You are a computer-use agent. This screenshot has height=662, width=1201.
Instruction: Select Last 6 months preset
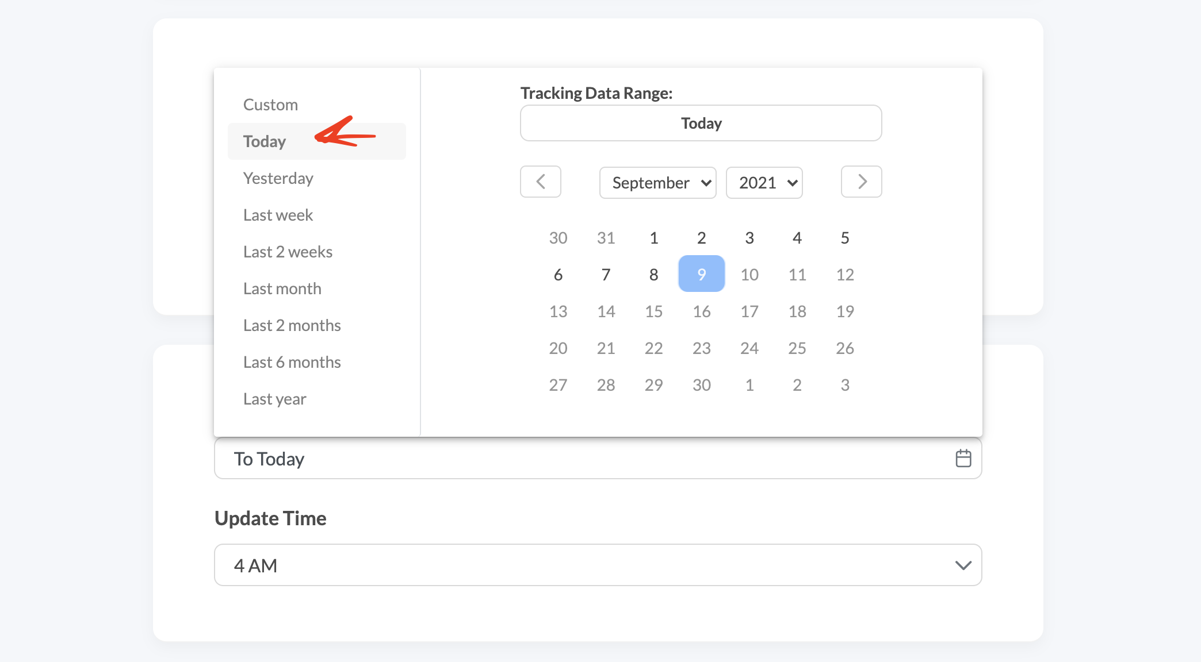click(x=317, y=362)
